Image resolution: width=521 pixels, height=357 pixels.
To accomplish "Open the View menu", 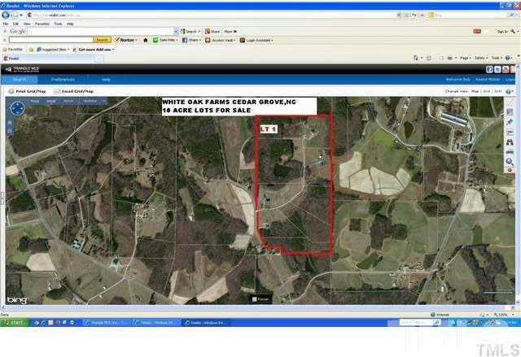I will coord(27,24).
